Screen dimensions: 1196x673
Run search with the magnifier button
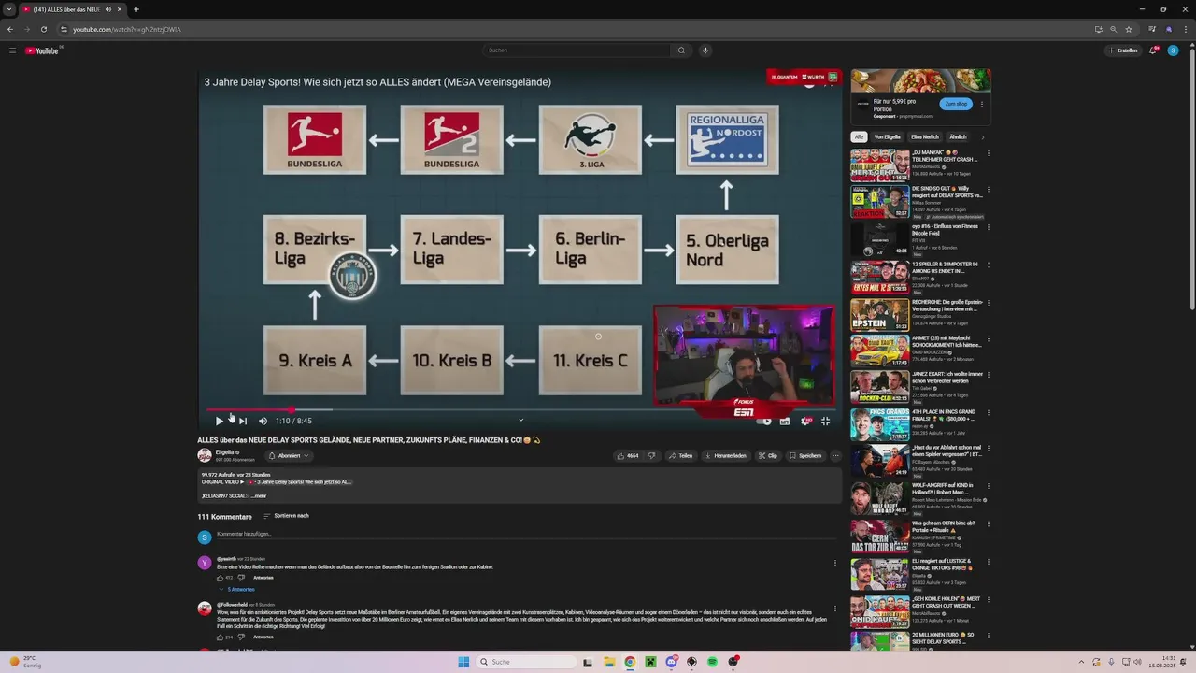point(681,50)
